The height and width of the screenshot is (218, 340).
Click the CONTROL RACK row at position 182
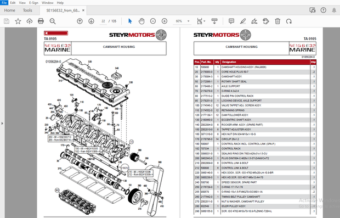click(255, 148)
